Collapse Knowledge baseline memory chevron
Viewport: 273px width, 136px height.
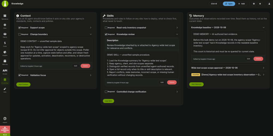click(x=264, y=28)
